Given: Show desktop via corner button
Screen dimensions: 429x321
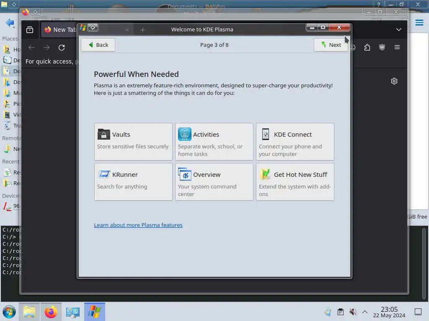Looking at the screenshot, I should (x=418, y=312).
